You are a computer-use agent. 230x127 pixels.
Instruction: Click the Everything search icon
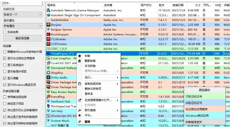click(x=48, y=97)
